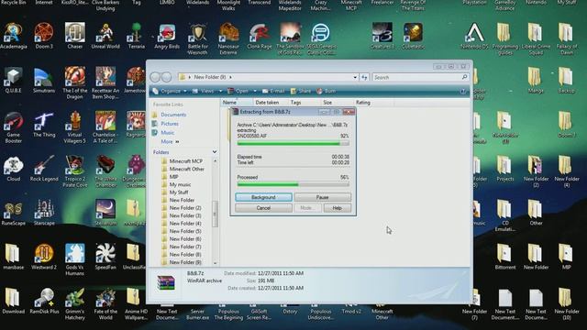Expand the address bar history dropdown
Screen dimensions: 587x330
(x=355, y=77)
